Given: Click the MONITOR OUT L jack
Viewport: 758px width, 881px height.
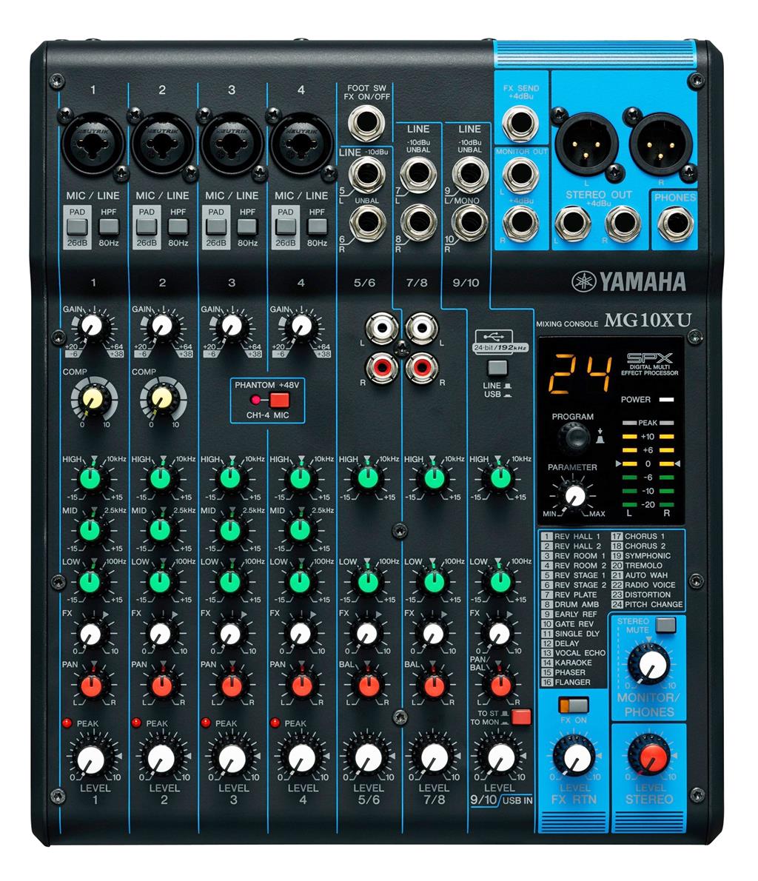Looking at the screenshot, I should [x=521, y=175].
